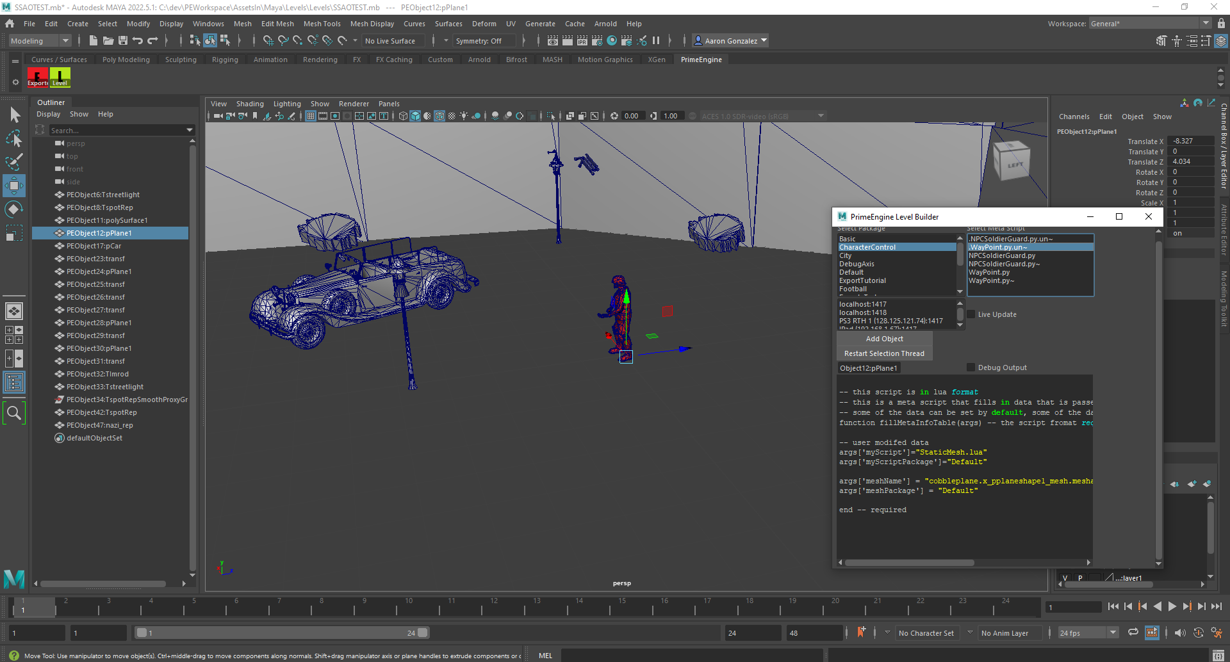This screenshot has width=1230, height=662.
Task: Click the PrimeEngine Level shelf icon
Action: click(60, 78)
